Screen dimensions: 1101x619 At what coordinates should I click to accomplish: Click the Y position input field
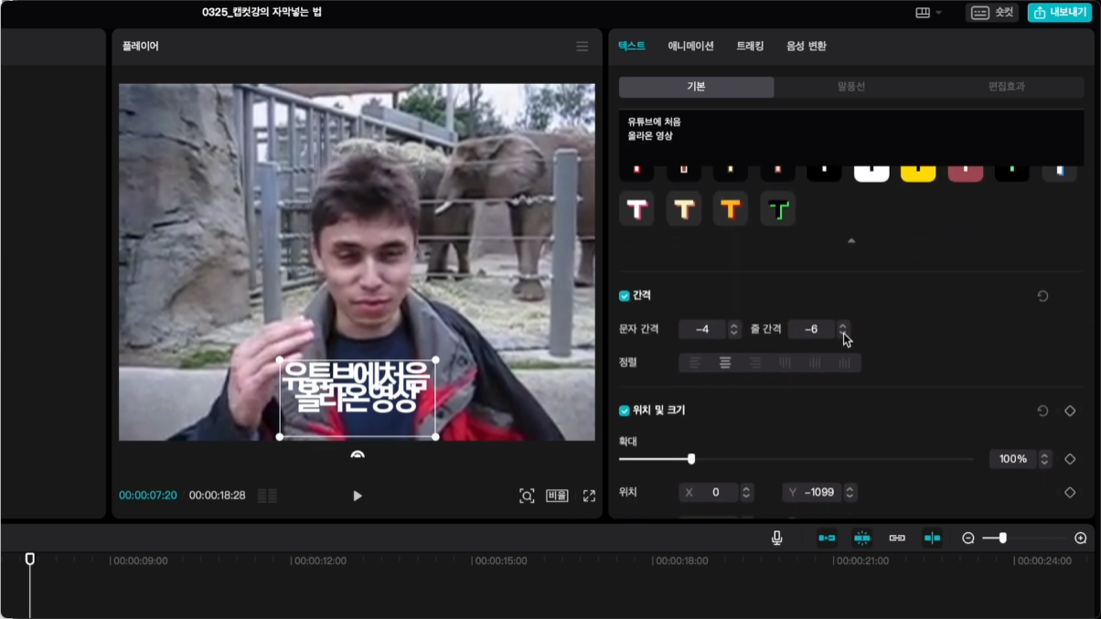813,492
